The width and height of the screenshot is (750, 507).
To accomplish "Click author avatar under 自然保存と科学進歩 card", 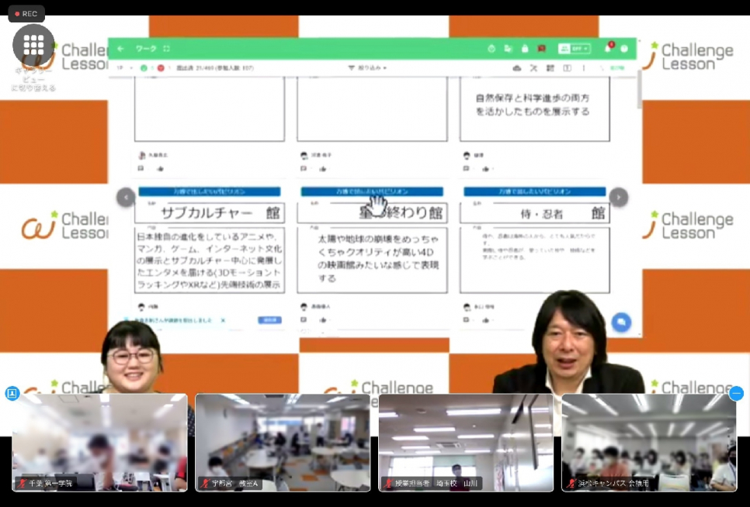I will coord(467,155).
